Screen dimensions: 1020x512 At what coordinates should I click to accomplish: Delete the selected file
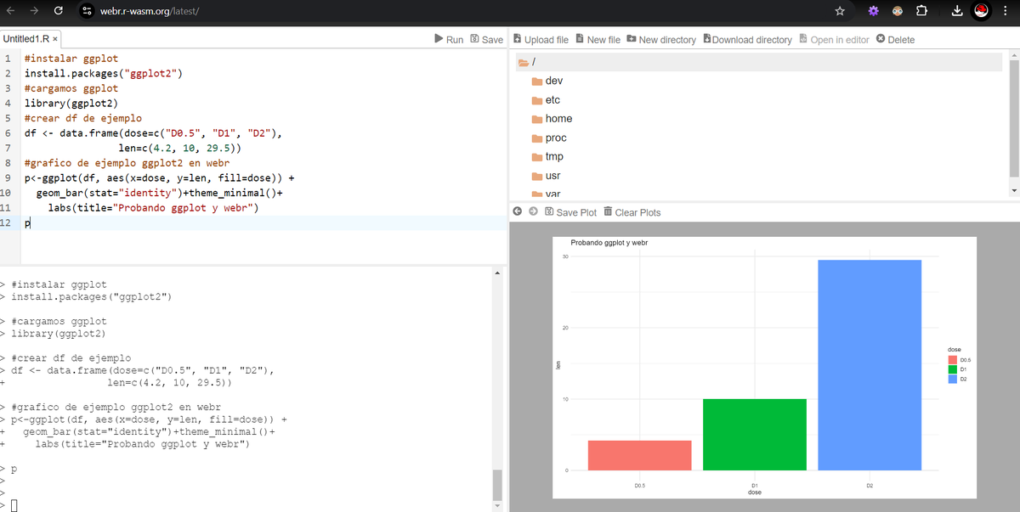tap(895, 39)
